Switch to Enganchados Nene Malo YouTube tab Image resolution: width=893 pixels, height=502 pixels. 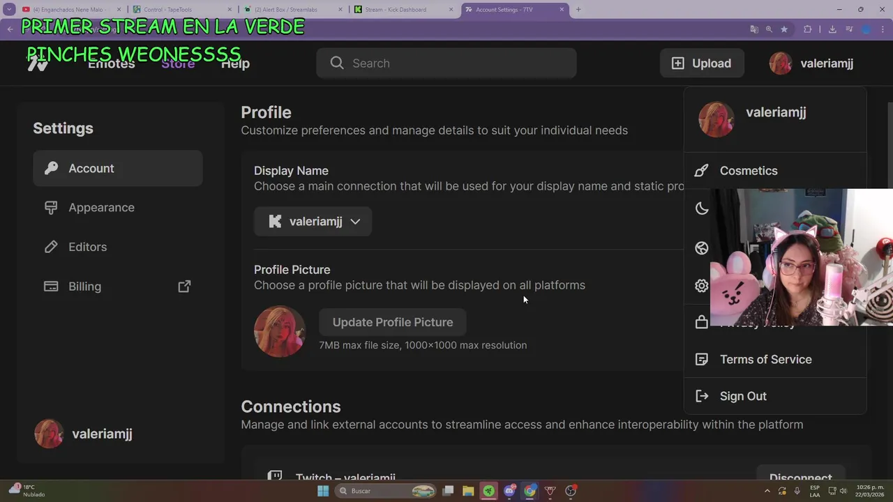[x=70, y=10]
